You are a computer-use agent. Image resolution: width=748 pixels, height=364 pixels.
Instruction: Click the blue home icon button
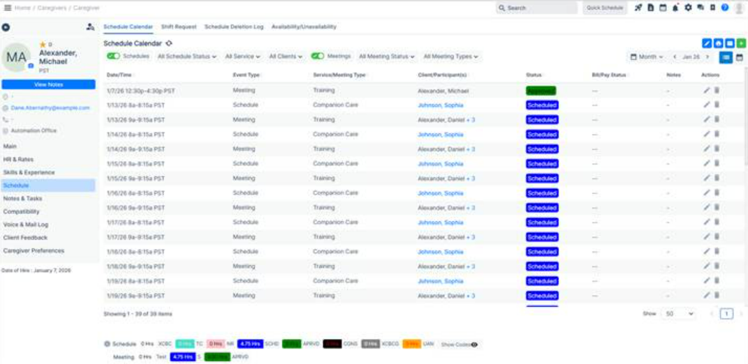718,43
